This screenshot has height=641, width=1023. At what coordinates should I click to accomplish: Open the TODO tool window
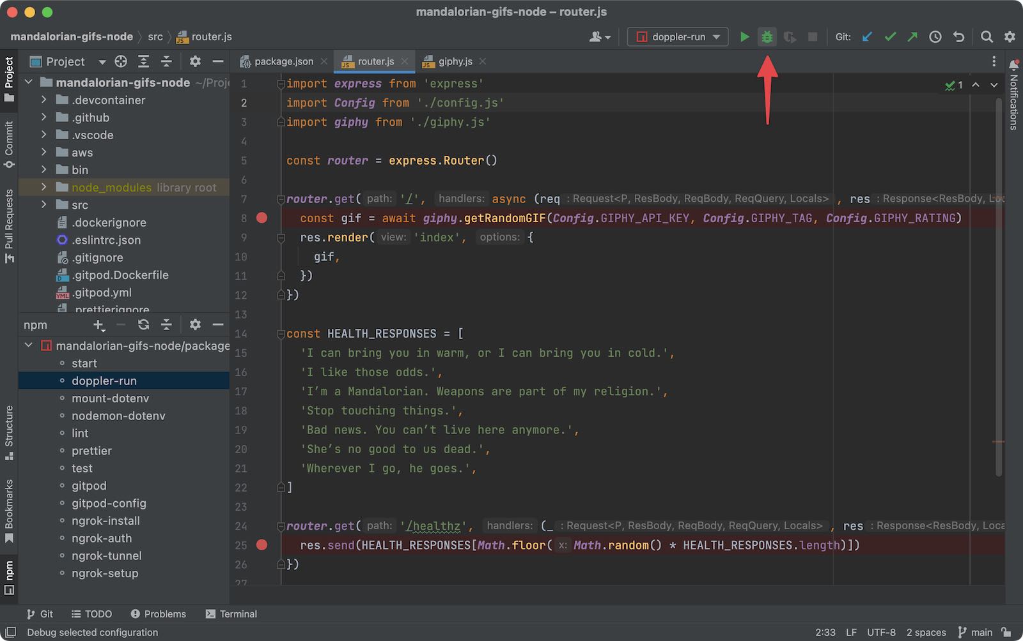pos(91,614)
